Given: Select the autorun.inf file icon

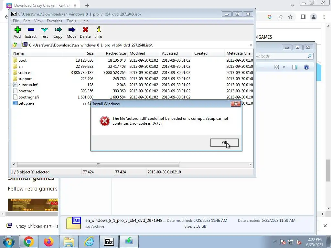Looking at the screenshot, I should tap(15, 85).
